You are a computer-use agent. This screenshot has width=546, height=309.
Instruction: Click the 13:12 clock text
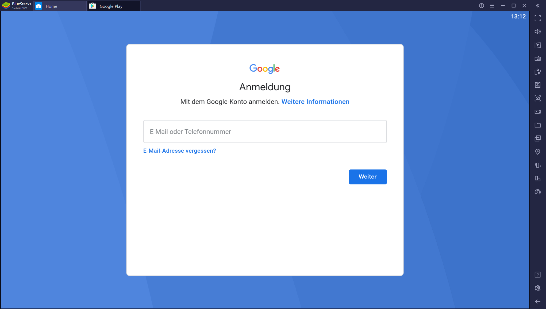click(518, 17)
